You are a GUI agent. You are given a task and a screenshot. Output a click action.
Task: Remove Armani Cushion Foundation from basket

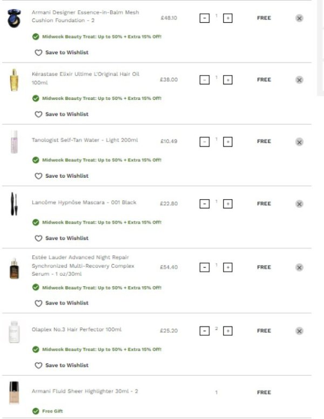(299, 18)
